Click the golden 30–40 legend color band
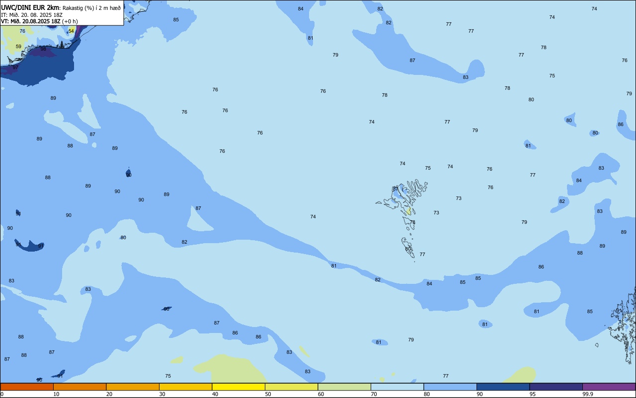This screenshot has height=398, width=636. click(x=185, y=387)
